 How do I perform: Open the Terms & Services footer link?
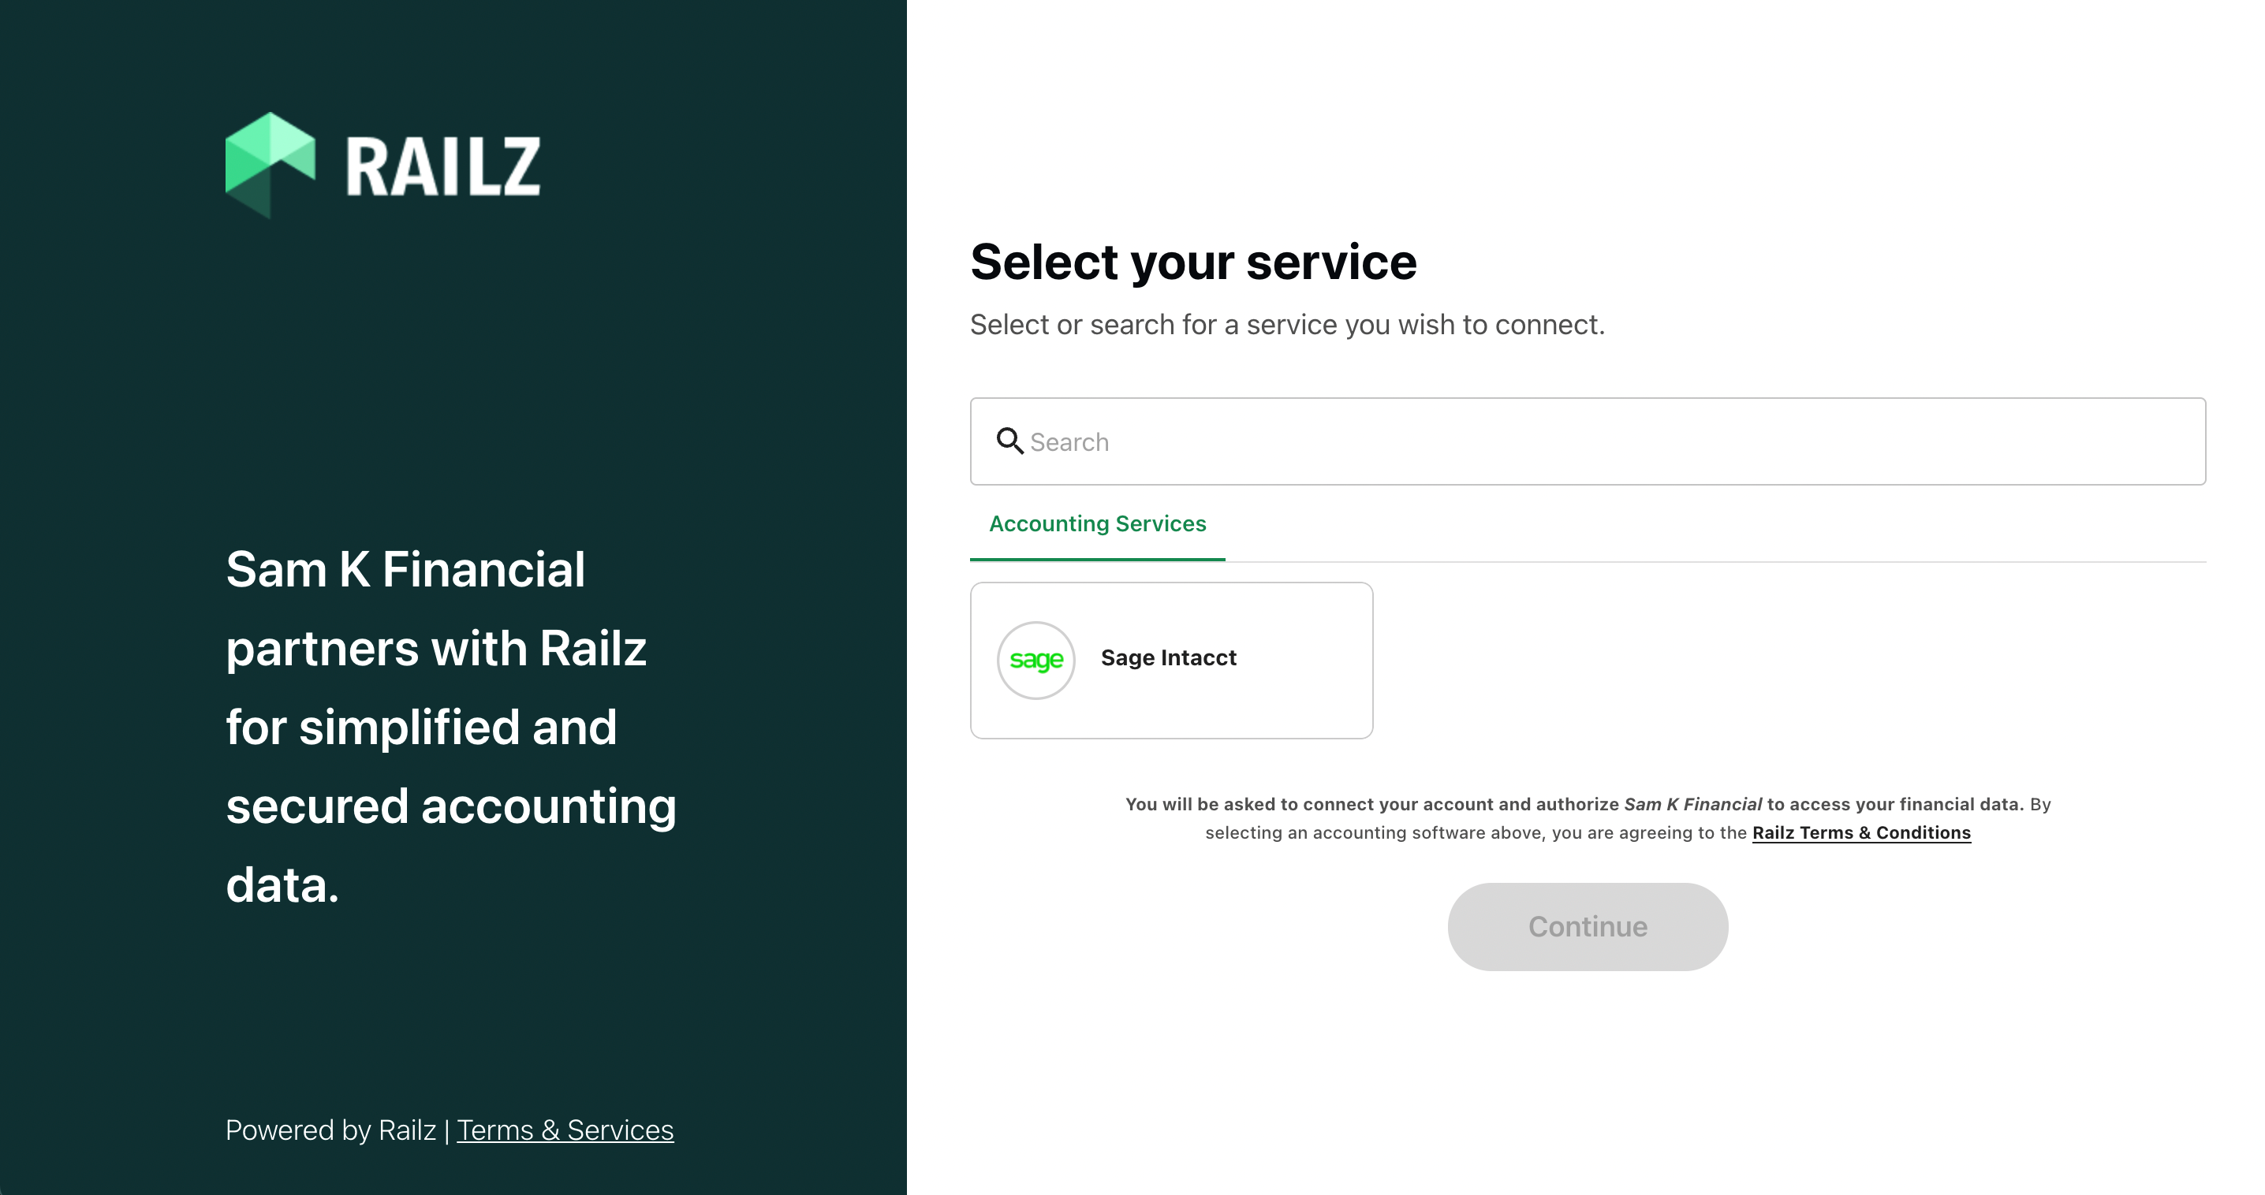565,1130
